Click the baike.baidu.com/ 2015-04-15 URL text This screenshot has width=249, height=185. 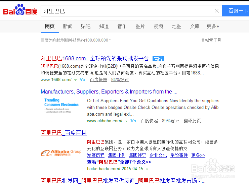click(x=115, y=169)
